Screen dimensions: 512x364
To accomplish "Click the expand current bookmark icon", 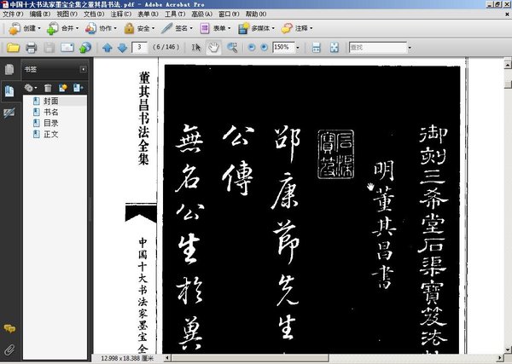I will [x=79, y=88].
